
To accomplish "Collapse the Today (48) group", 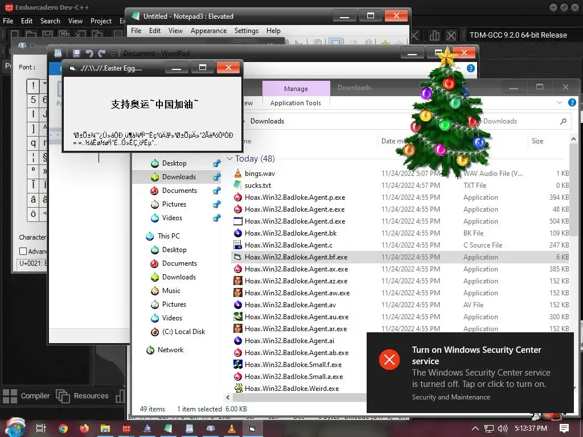I will (229, 159).
